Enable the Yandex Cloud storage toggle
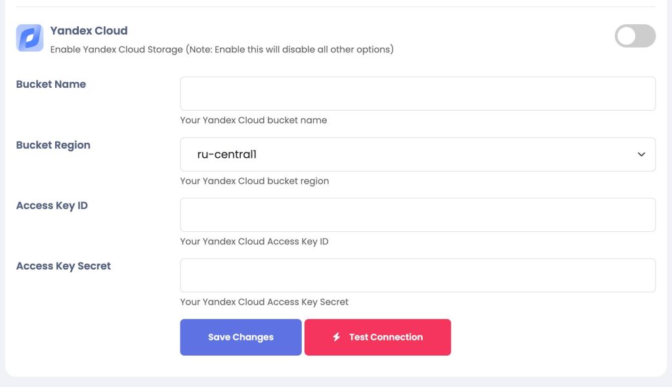The height and width of the screenshot is (387, 672). [635, 36]
